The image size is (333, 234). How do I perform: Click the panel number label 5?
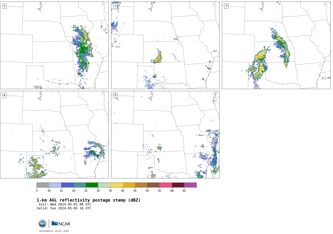click(x=115, y=95)
